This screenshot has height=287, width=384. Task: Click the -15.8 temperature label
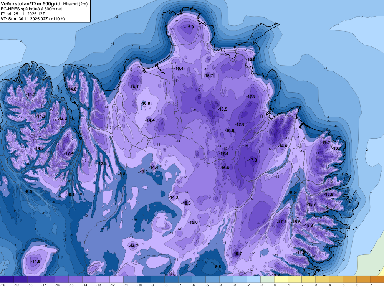coord(308,225)
